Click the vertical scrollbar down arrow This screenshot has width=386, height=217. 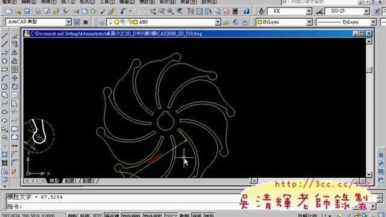(369, 174)
